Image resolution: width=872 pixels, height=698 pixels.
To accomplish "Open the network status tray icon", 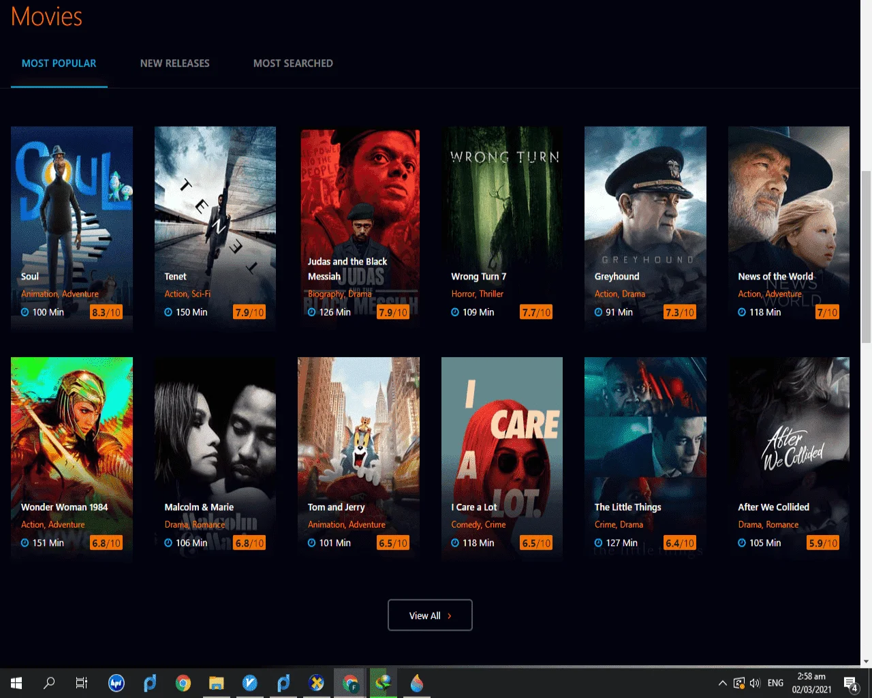I will coord(739,683).
